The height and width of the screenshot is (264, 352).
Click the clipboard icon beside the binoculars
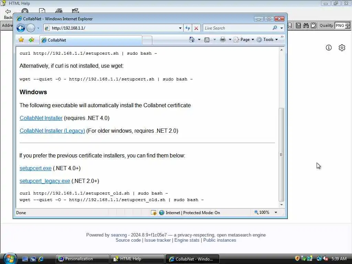(x=313, y=25)
